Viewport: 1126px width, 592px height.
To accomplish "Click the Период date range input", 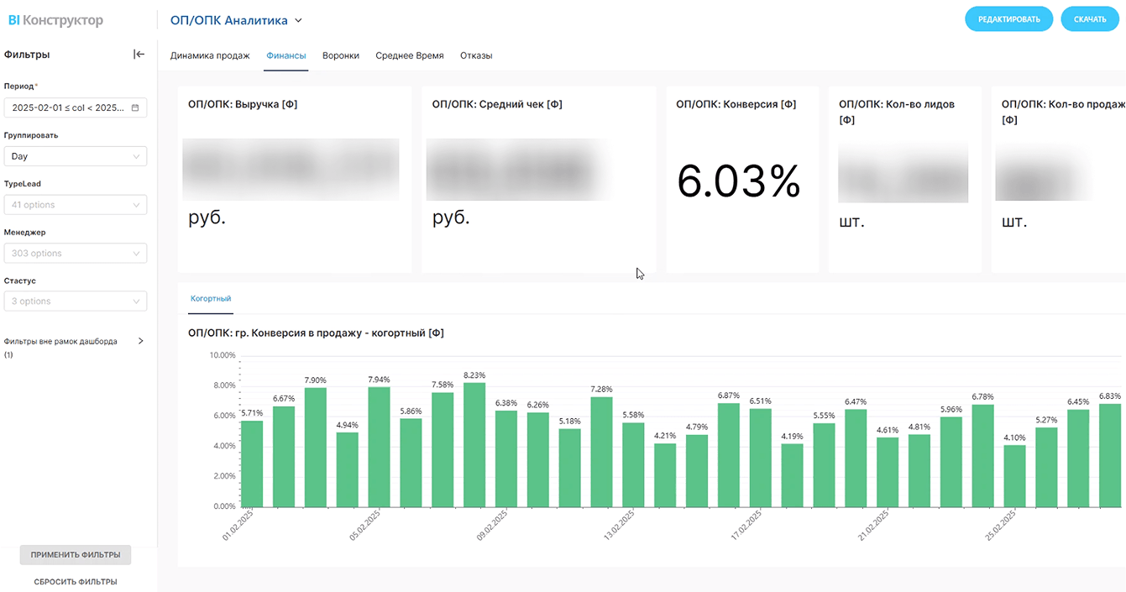I will pos(67,107).
